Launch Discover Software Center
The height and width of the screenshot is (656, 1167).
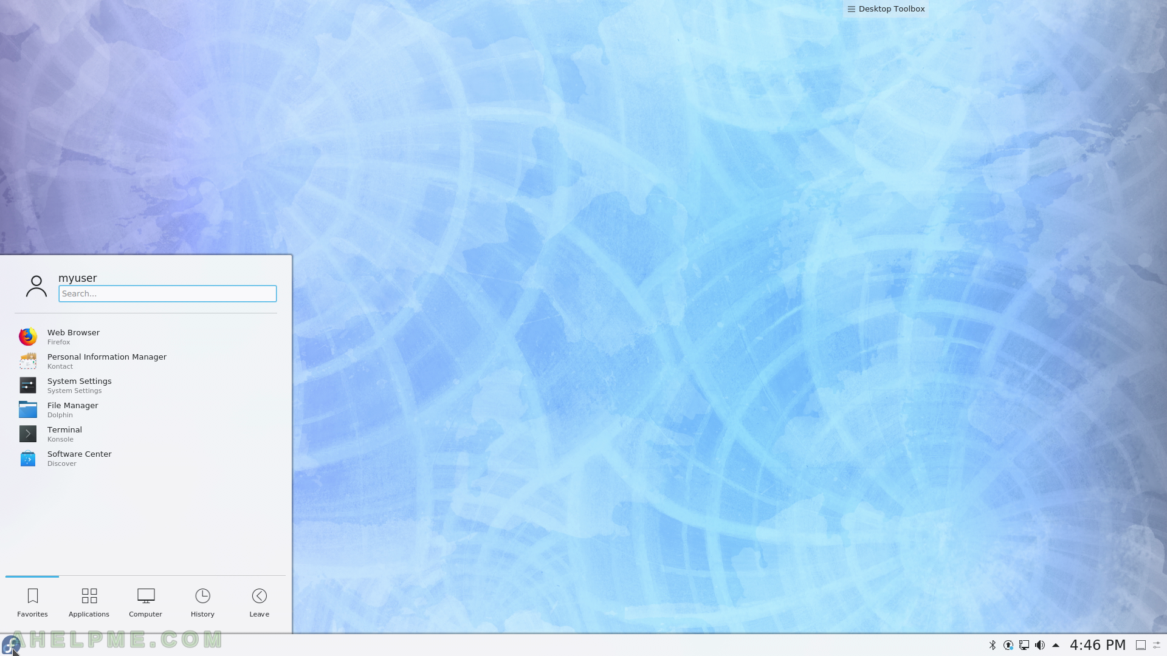tap(146, 458)
